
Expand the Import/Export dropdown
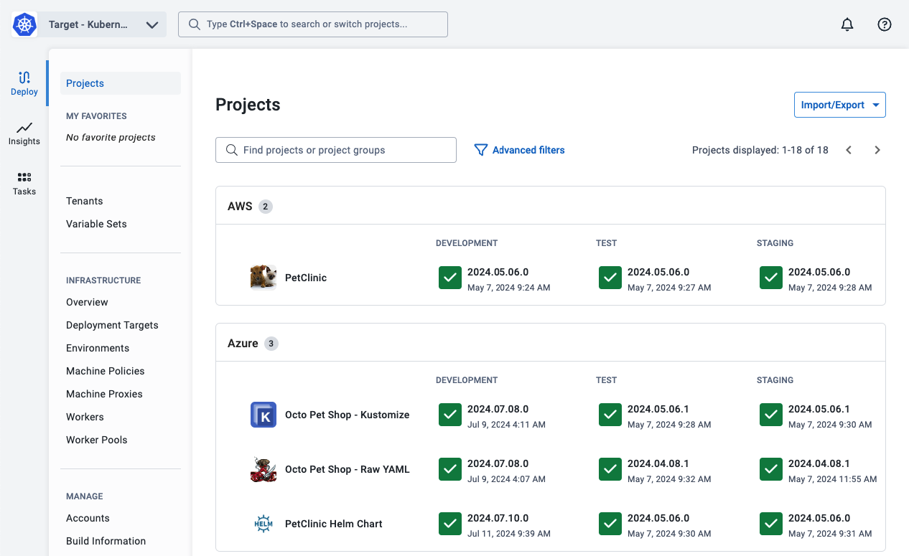[839, 105]
